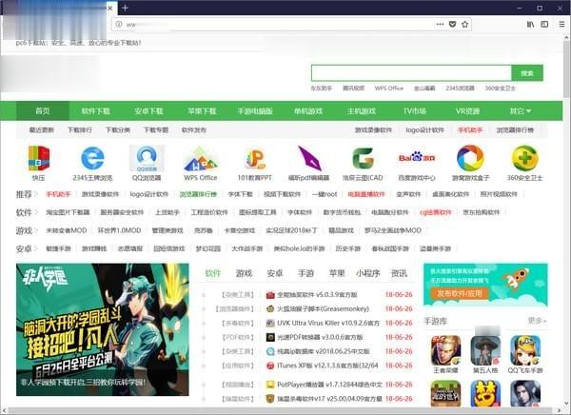Switch to the 资讯 list tab
This screenshot has width=571, height=415.
399,273
